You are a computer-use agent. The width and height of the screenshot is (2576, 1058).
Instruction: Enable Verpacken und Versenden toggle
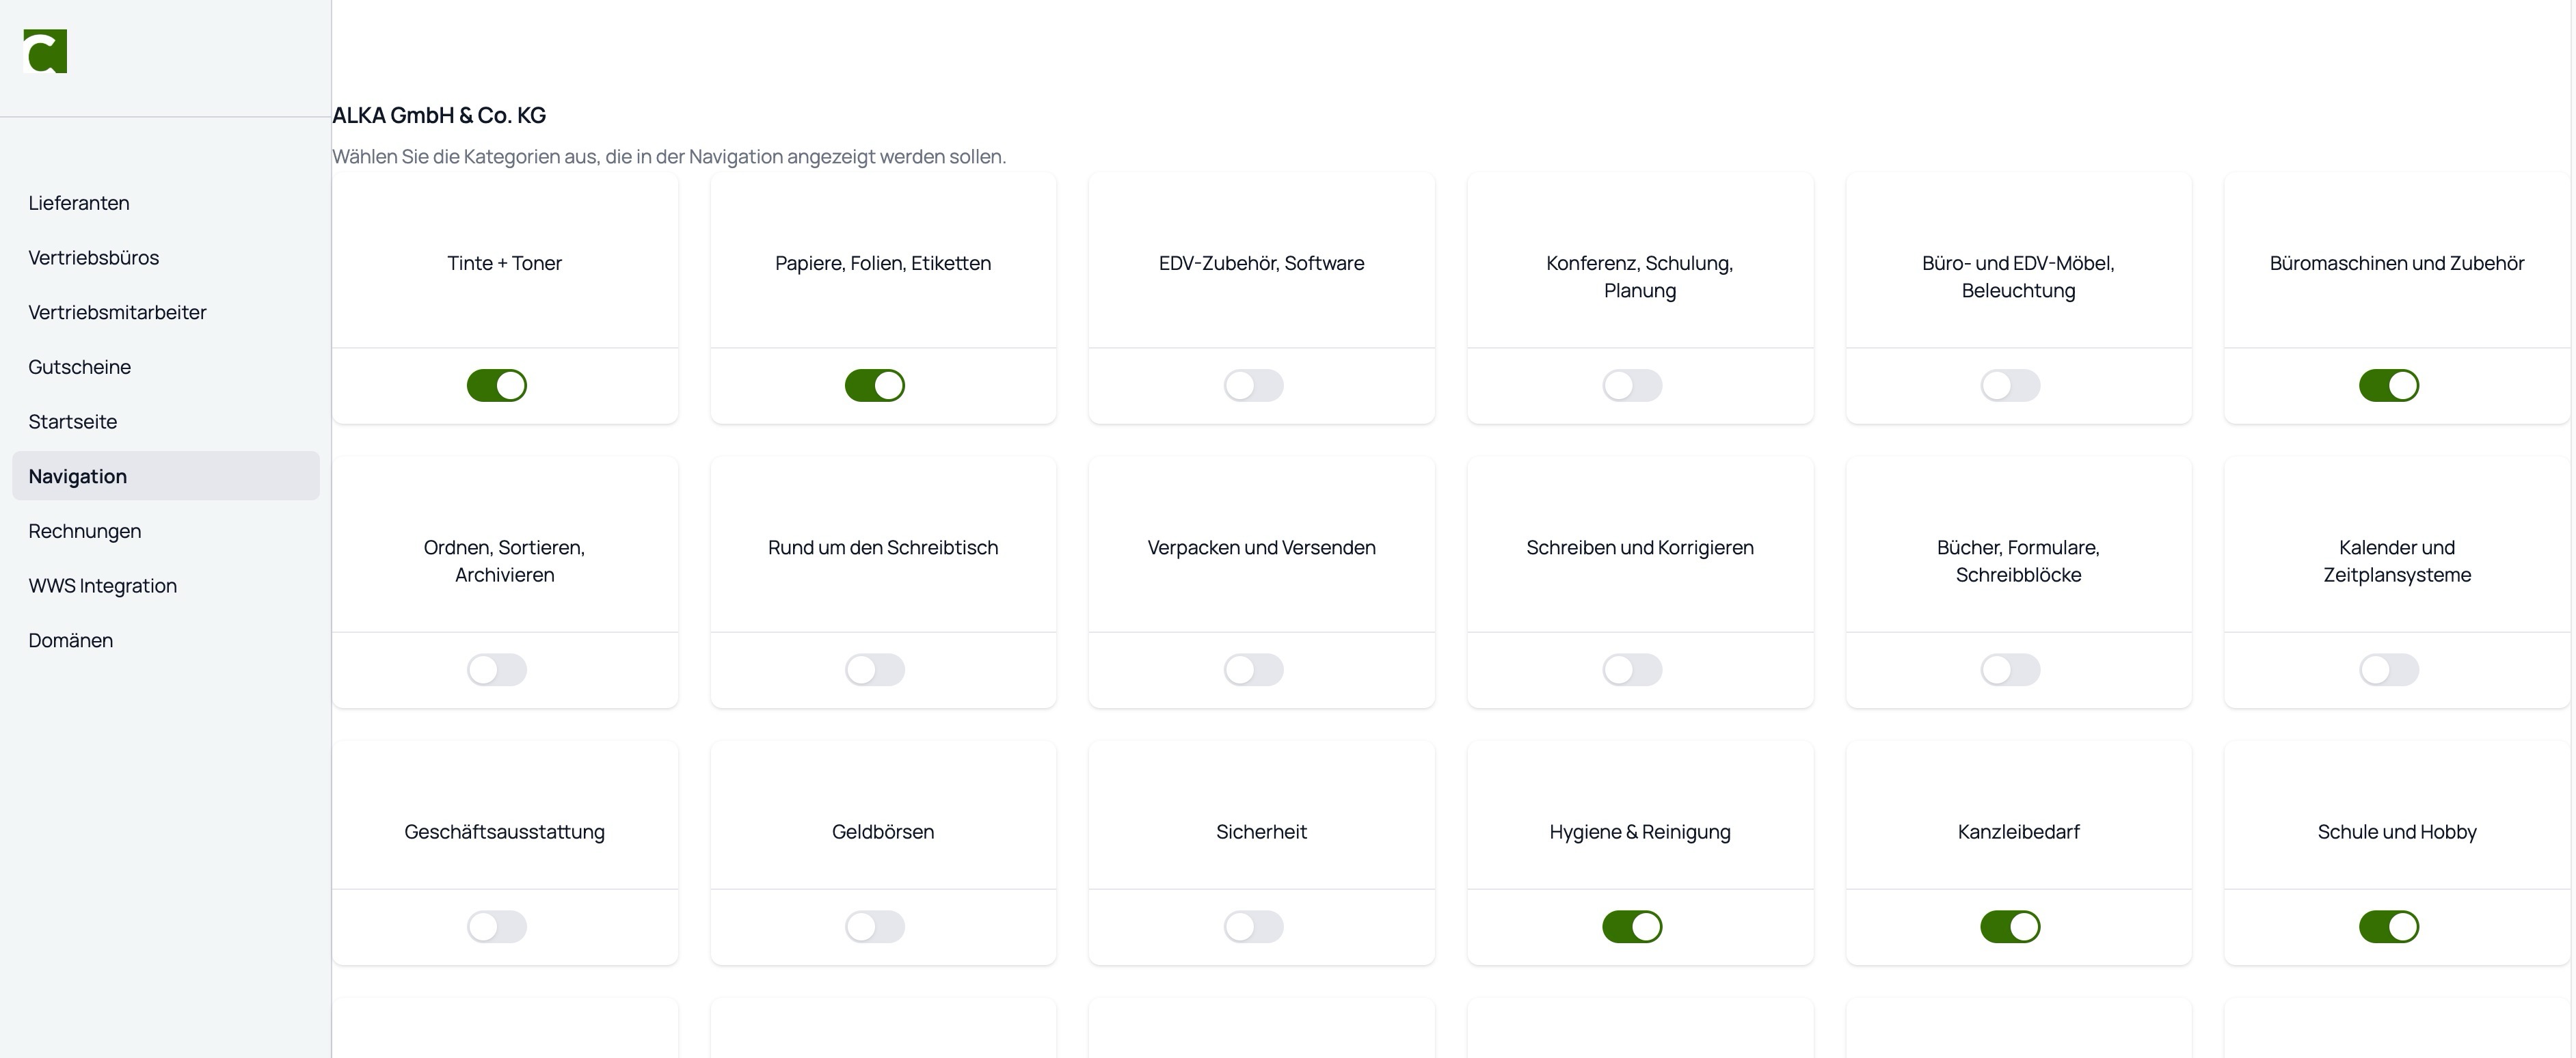[1254, 670]
